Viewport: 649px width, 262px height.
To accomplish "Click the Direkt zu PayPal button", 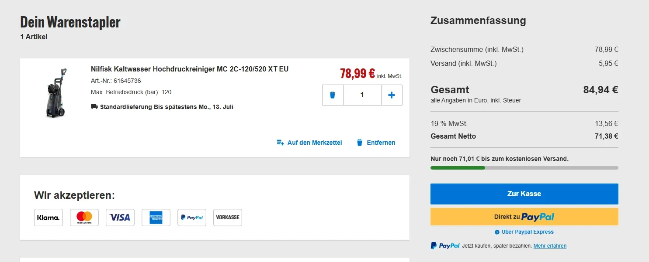I will click(524, 217).
